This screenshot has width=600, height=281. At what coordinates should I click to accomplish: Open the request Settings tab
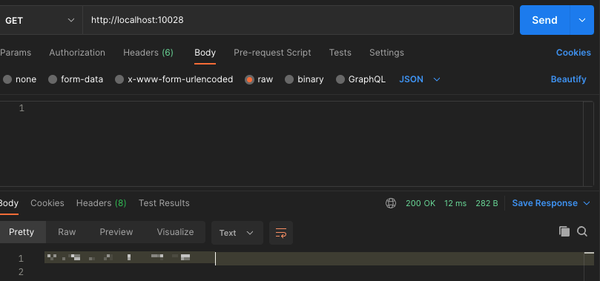tap(386, 53)
